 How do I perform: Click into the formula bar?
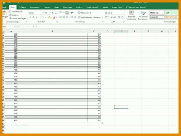pos(107,26)
